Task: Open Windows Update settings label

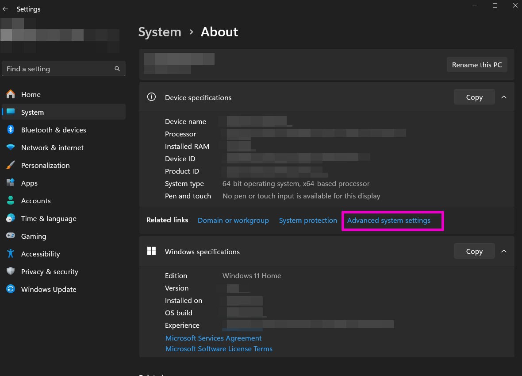Action: tap(49, 289)
